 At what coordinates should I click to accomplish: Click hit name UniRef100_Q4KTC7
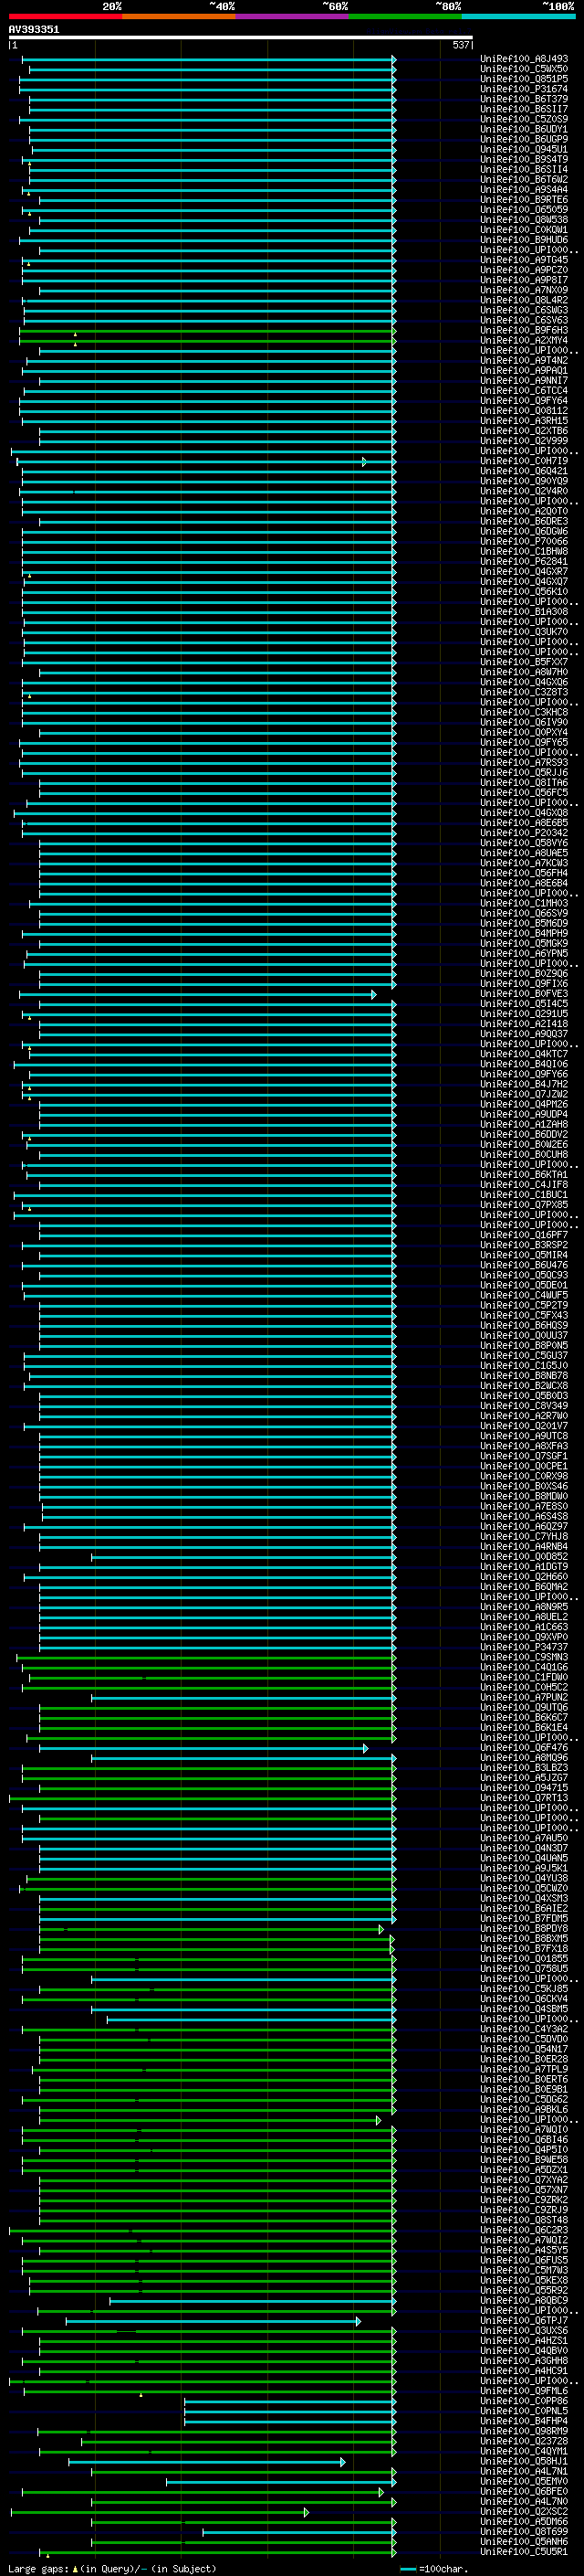tap(524, 1054)
